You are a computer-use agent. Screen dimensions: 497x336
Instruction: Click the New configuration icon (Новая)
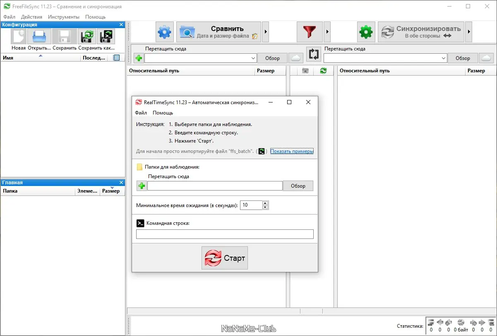19,36
